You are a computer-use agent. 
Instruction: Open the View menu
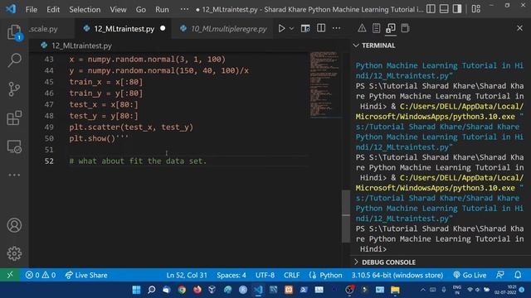118,9
